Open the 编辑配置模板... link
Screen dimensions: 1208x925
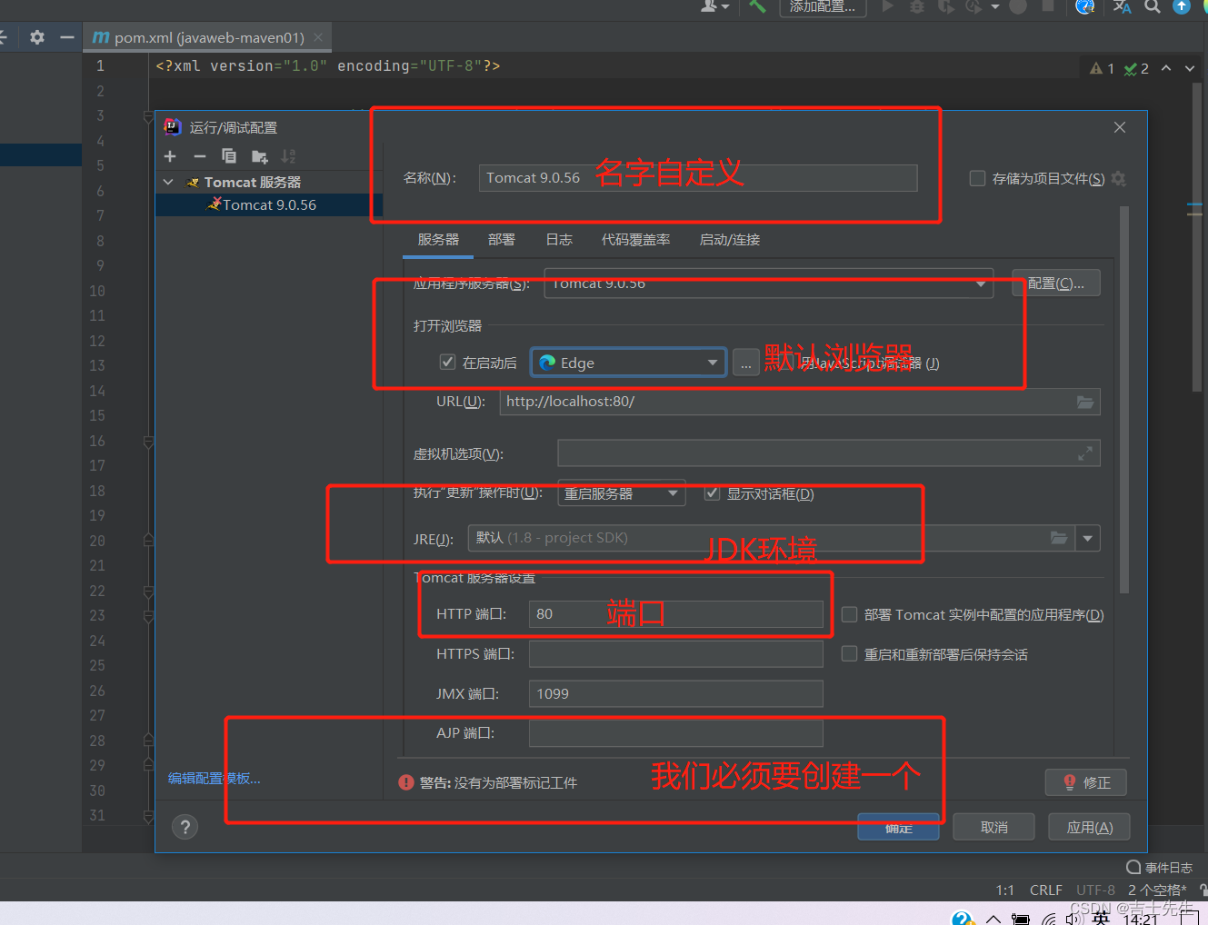tap(215, 779)
